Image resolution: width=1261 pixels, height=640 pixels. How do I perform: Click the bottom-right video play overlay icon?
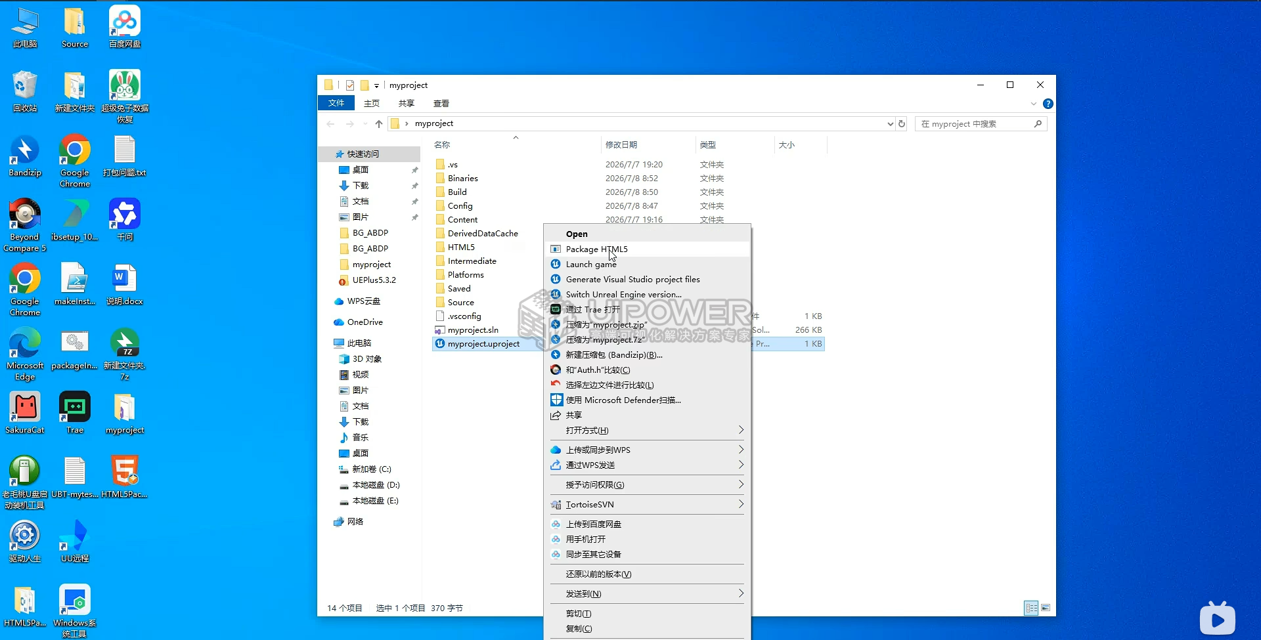(x=1217, y=618)
